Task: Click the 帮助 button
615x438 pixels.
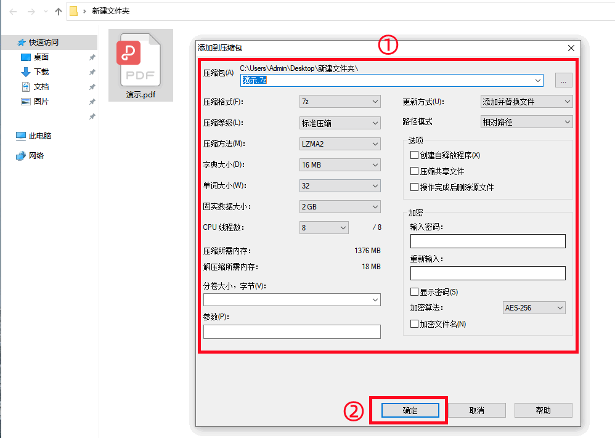Action: (x=544, y=410)
